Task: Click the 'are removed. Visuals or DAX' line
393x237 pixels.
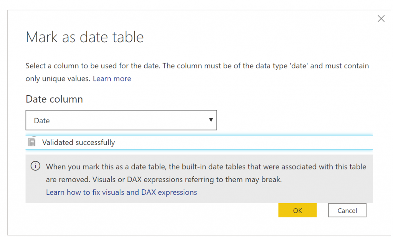Action: click(x=164, y=179)
